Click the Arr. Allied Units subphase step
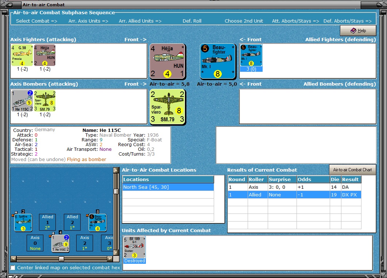 coord(140,21)
